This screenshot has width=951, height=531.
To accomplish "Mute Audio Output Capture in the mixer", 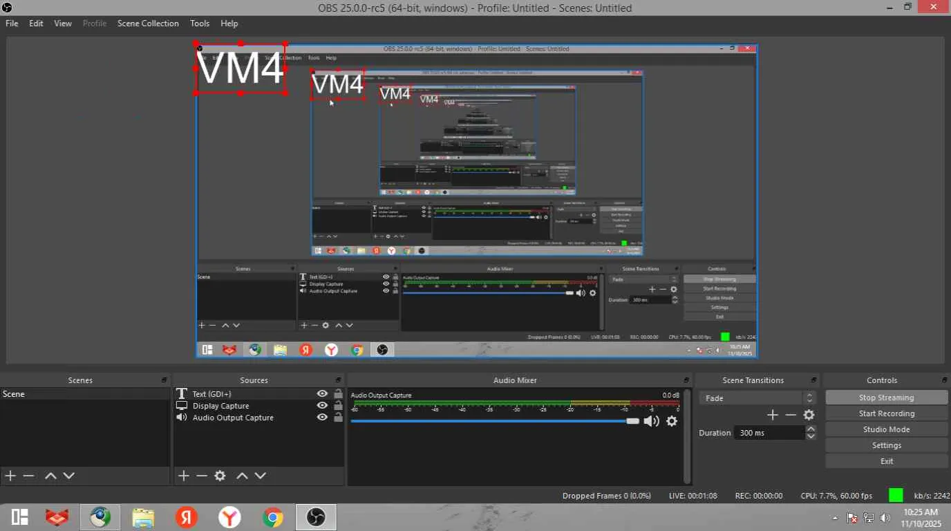I will click(652, 421).
